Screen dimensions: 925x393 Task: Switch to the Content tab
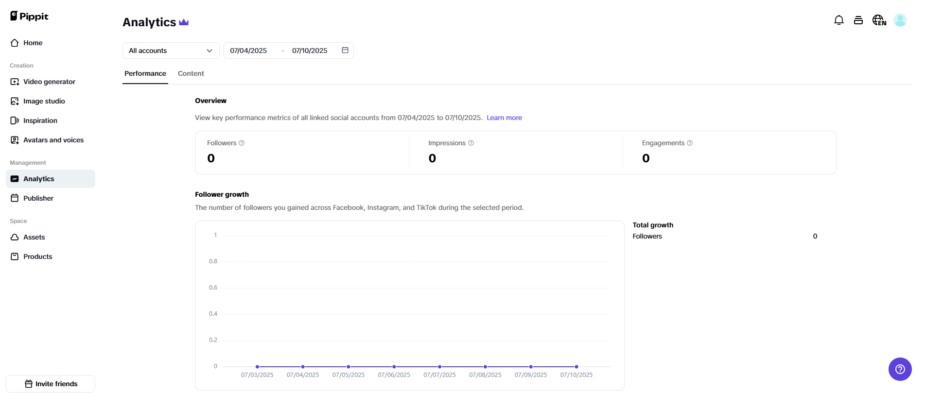point(191,73)
